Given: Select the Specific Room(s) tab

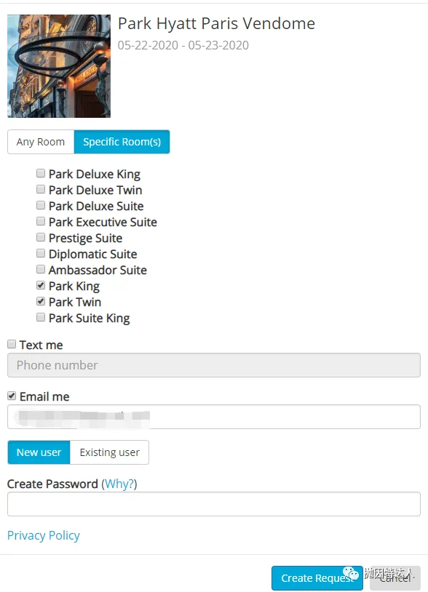Looking at the screenshot, I should (122, 142).
